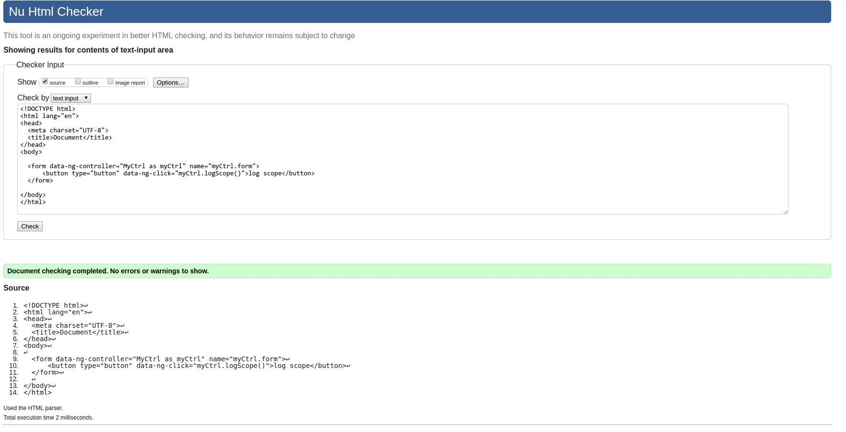Enable the outline checkbox

pos(78,82)
